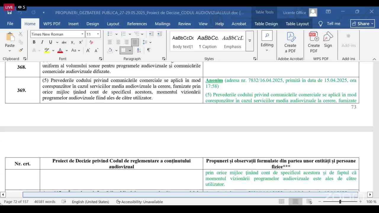Click the Grow Font icon
Image resolution: width=379 pixels, height=213 pixels.
(x=88, y=50)
